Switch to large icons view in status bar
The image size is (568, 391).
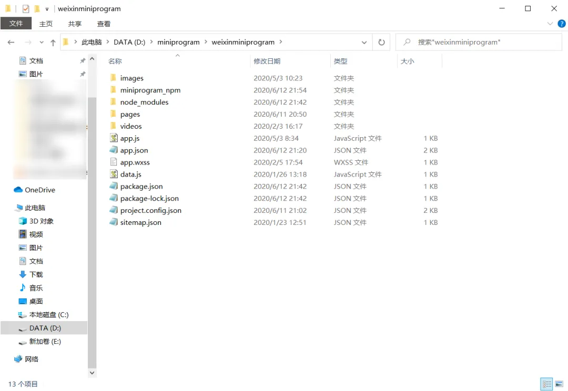[560, 384]
